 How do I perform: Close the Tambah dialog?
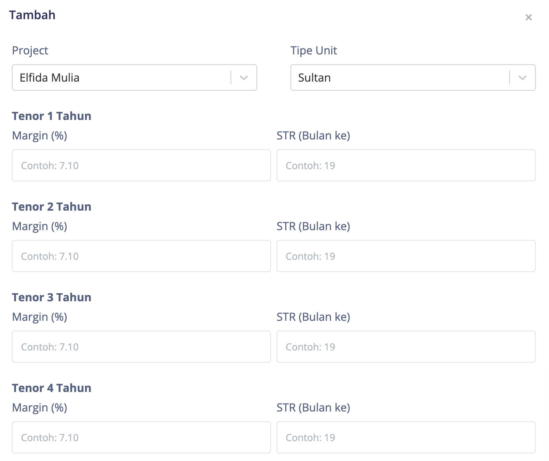pos(528,17)
